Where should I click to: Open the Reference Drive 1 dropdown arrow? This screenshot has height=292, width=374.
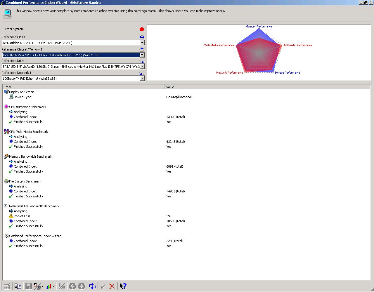point(142,66)
